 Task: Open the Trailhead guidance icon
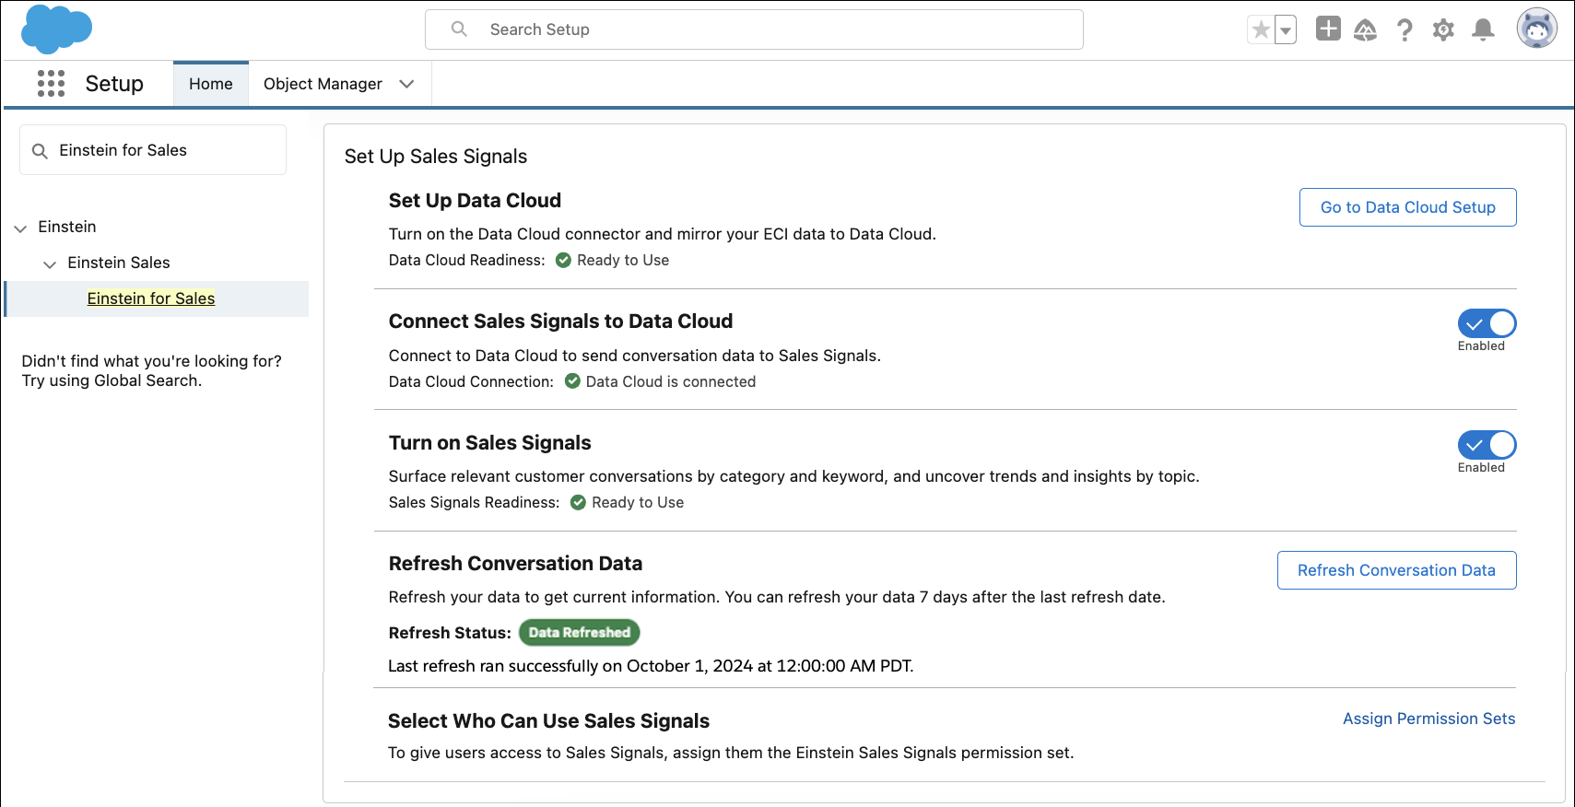tap(1365, 30)
